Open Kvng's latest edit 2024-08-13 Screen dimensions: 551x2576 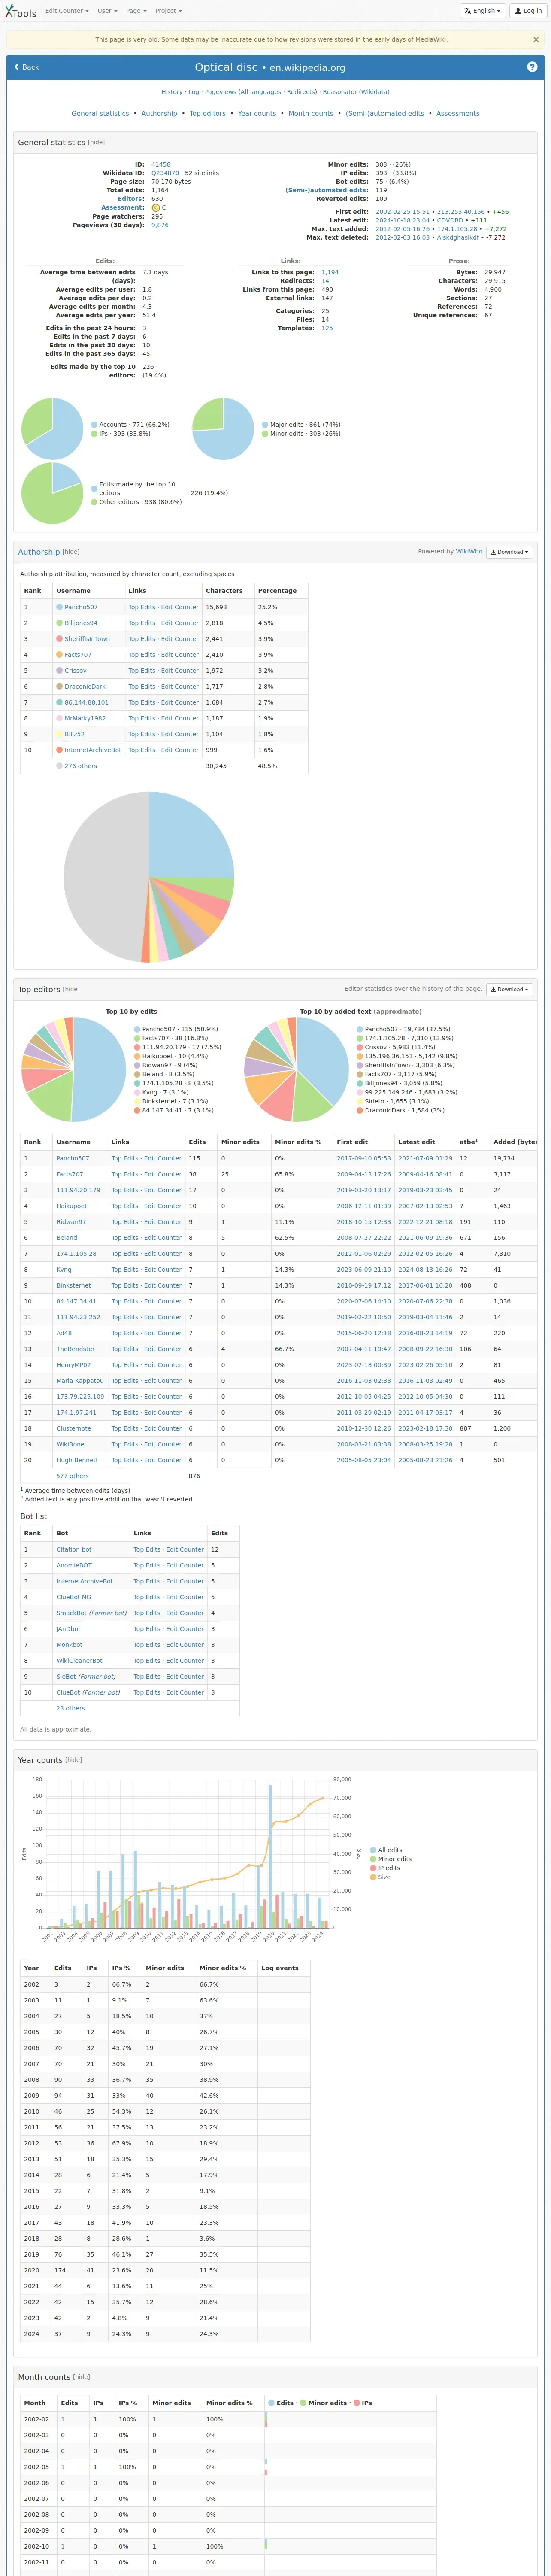(x=425, y=1270)
